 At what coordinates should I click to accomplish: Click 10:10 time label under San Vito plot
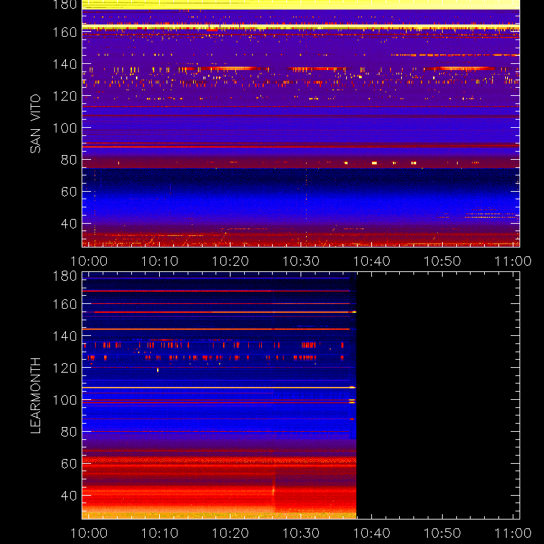tap(160, 261)
